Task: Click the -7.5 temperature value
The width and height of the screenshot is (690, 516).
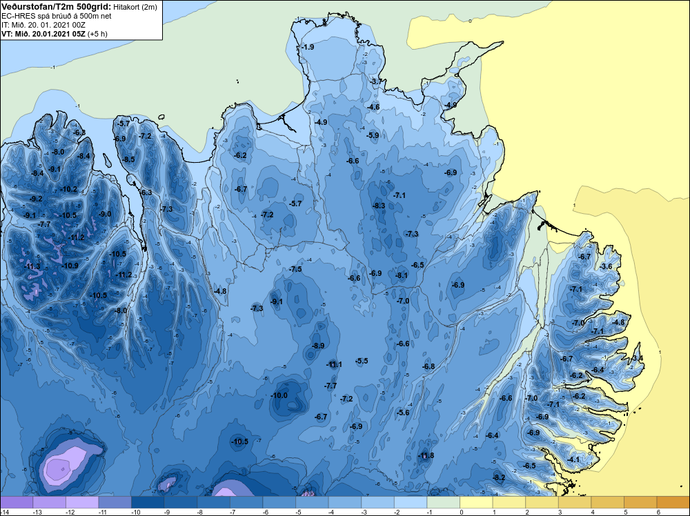Action: click(296, 269)
